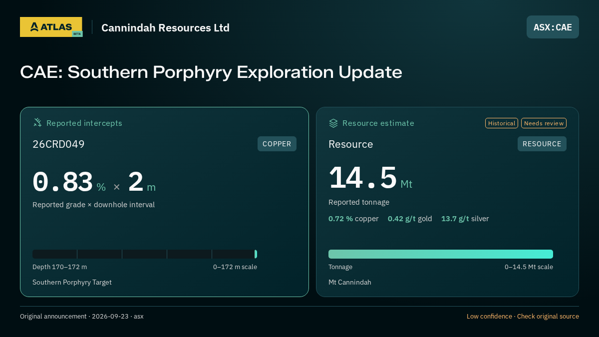Click the Low confidence warning text
This screenshot has height=337, width=599.
489,317
